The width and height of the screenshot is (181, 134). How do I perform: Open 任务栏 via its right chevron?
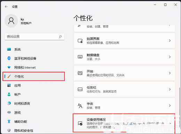[170, 89]
